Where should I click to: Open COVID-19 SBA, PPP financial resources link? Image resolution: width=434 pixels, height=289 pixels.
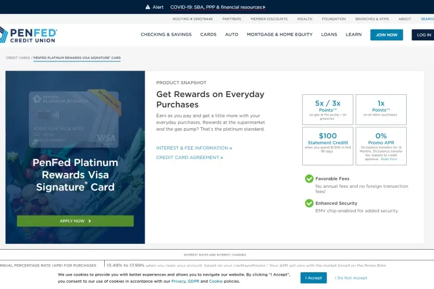point(218,7)
